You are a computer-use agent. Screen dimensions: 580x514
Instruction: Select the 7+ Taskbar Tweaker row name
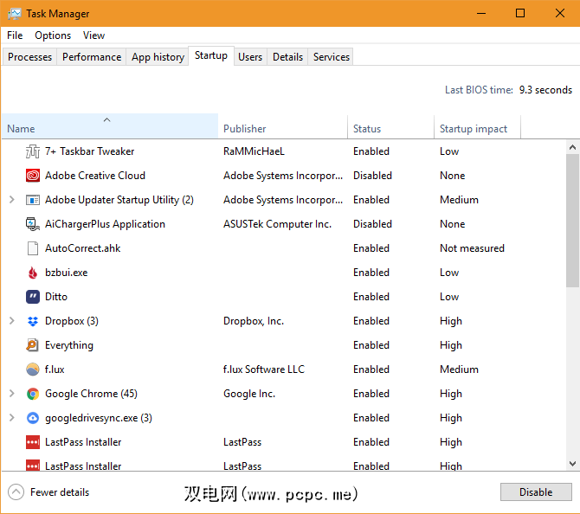click(89, 151)
